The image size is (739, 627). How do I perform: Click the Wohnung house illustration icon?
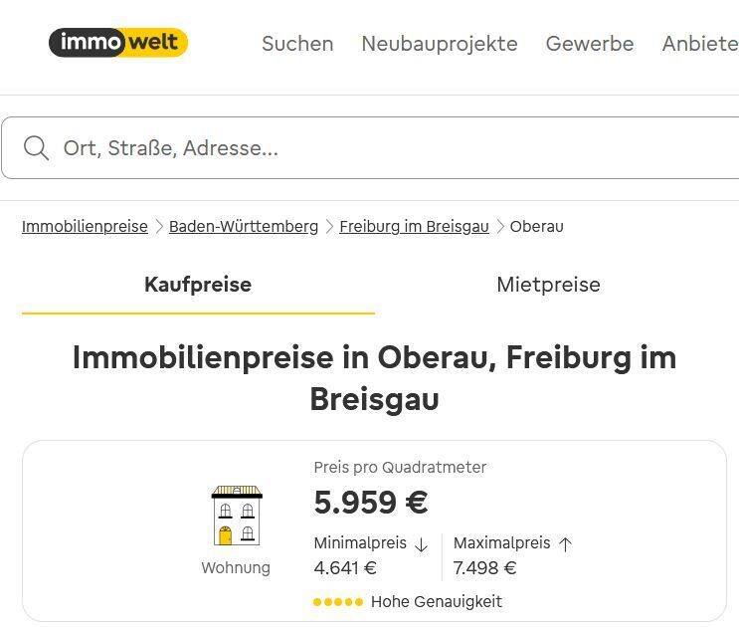[x=237, y=516]
